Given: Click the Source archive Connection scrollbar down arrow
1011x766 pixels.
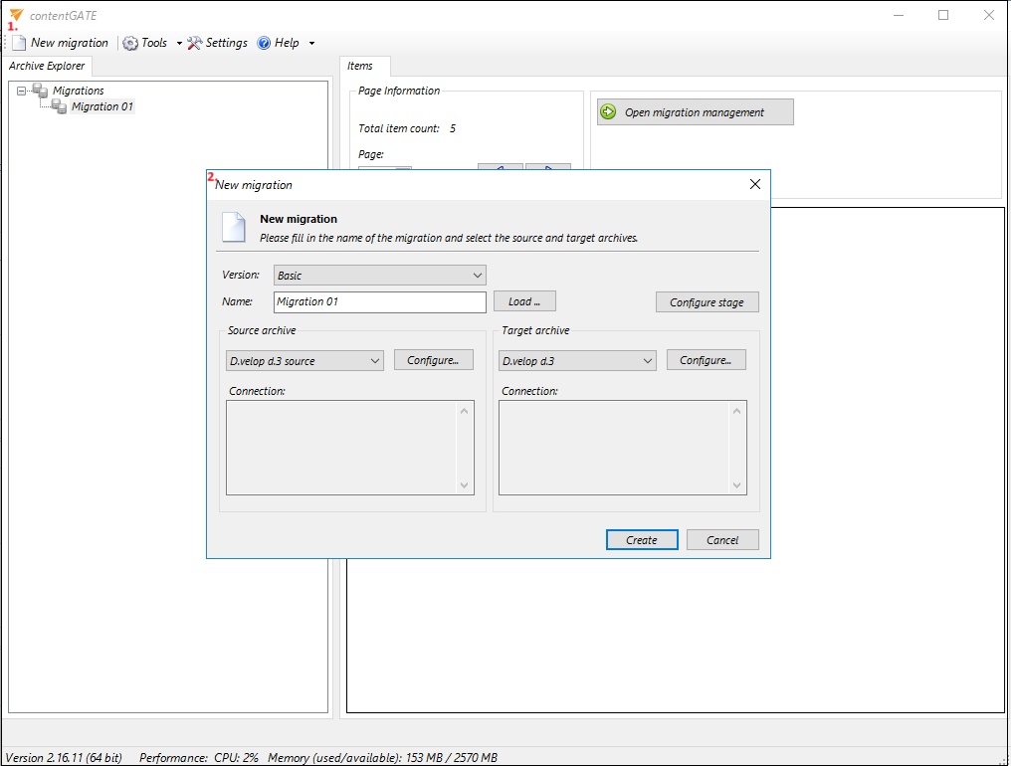Looking at the screenshot, I should tap(464, 485).
